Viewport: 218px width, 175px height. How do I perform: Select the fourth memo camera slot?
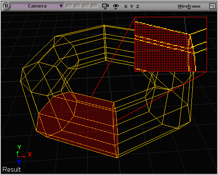pos(94,6)
